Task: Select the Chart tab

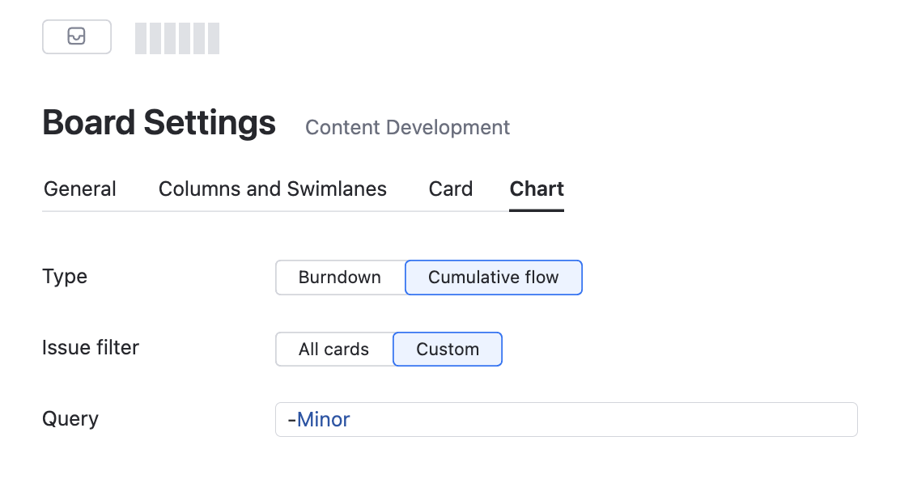Action: (x=537, y=189)
